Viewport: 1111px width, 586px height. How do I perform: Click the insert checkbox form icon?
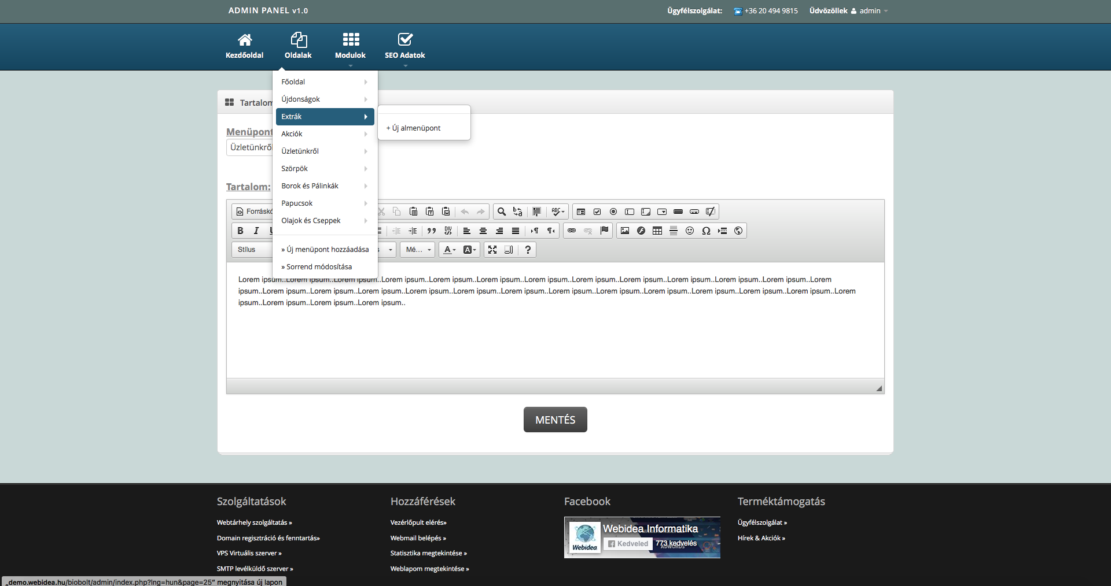597,212
